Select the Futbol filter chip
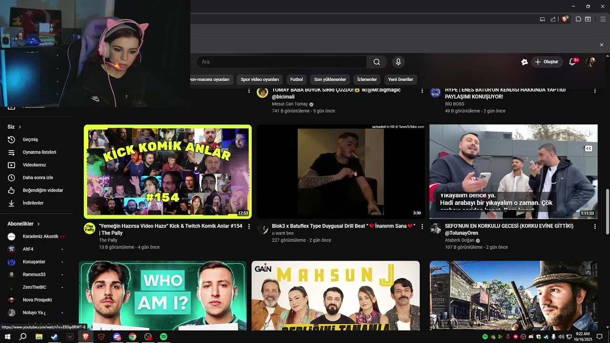Image resolution: width=610 pixels, height=343 pixels. coord(296,80)
